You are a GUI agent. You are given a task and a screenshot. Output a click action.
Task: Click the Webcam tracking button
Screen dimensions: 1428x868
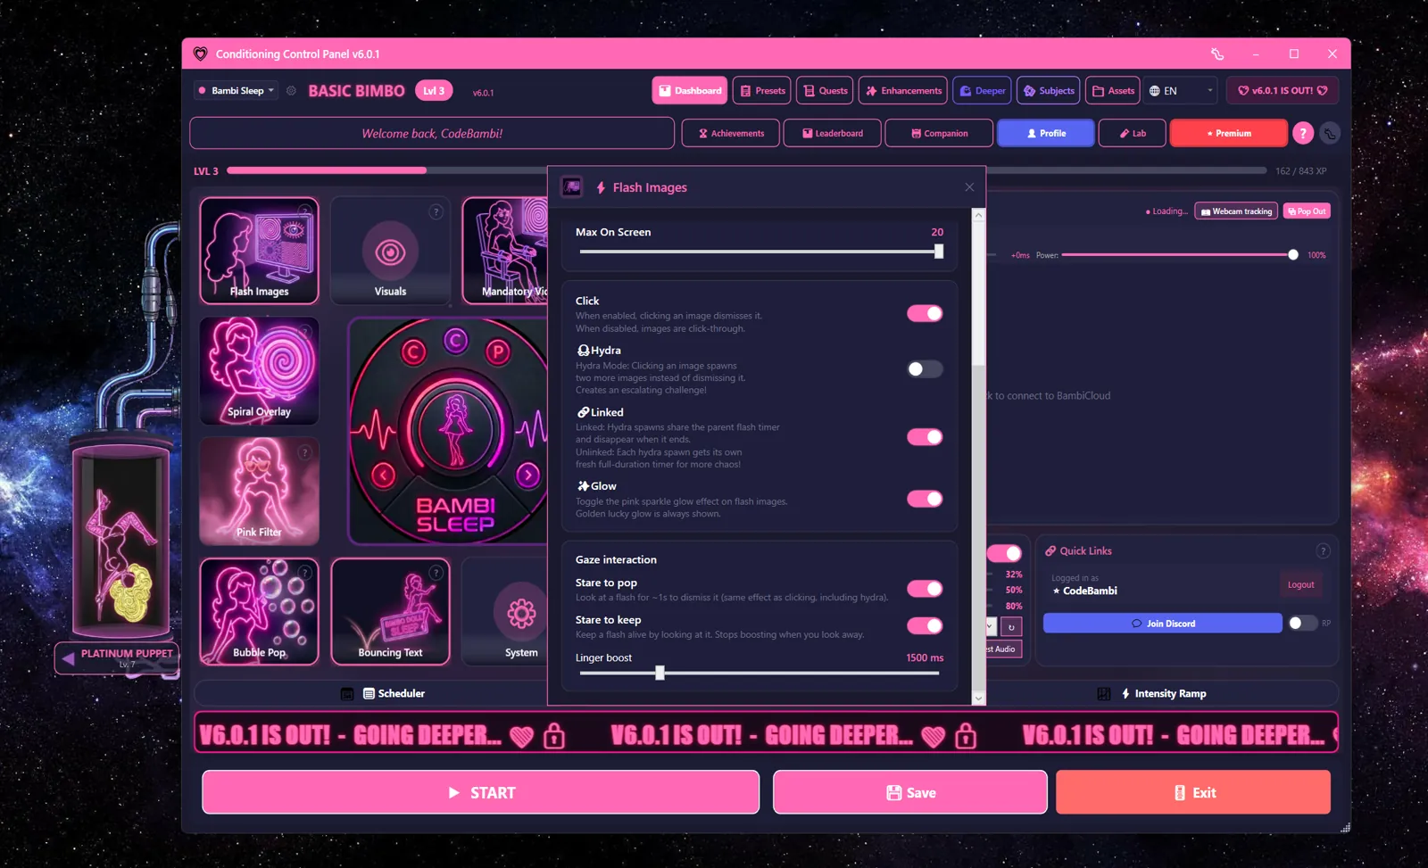[x=1237, y=211]
